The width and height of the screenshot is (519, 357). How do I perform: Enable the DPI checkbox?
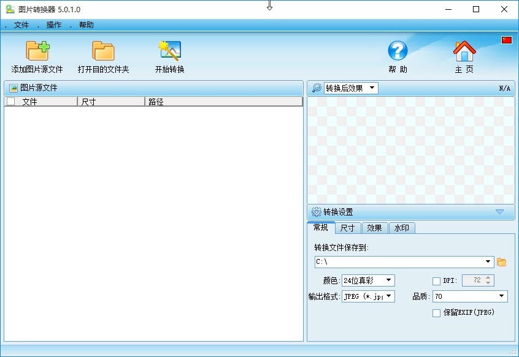tap(436, 281)
